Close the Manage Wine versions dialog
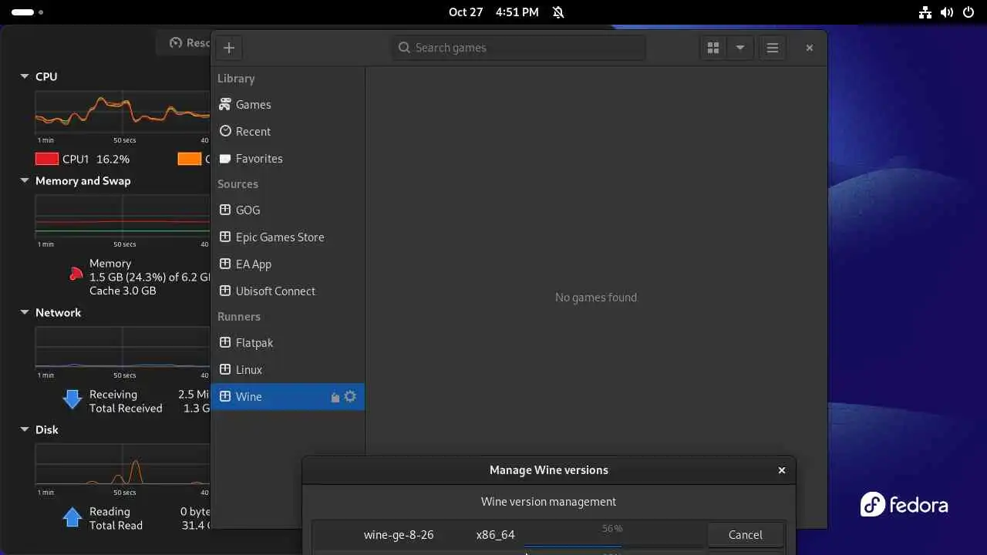 782,470
